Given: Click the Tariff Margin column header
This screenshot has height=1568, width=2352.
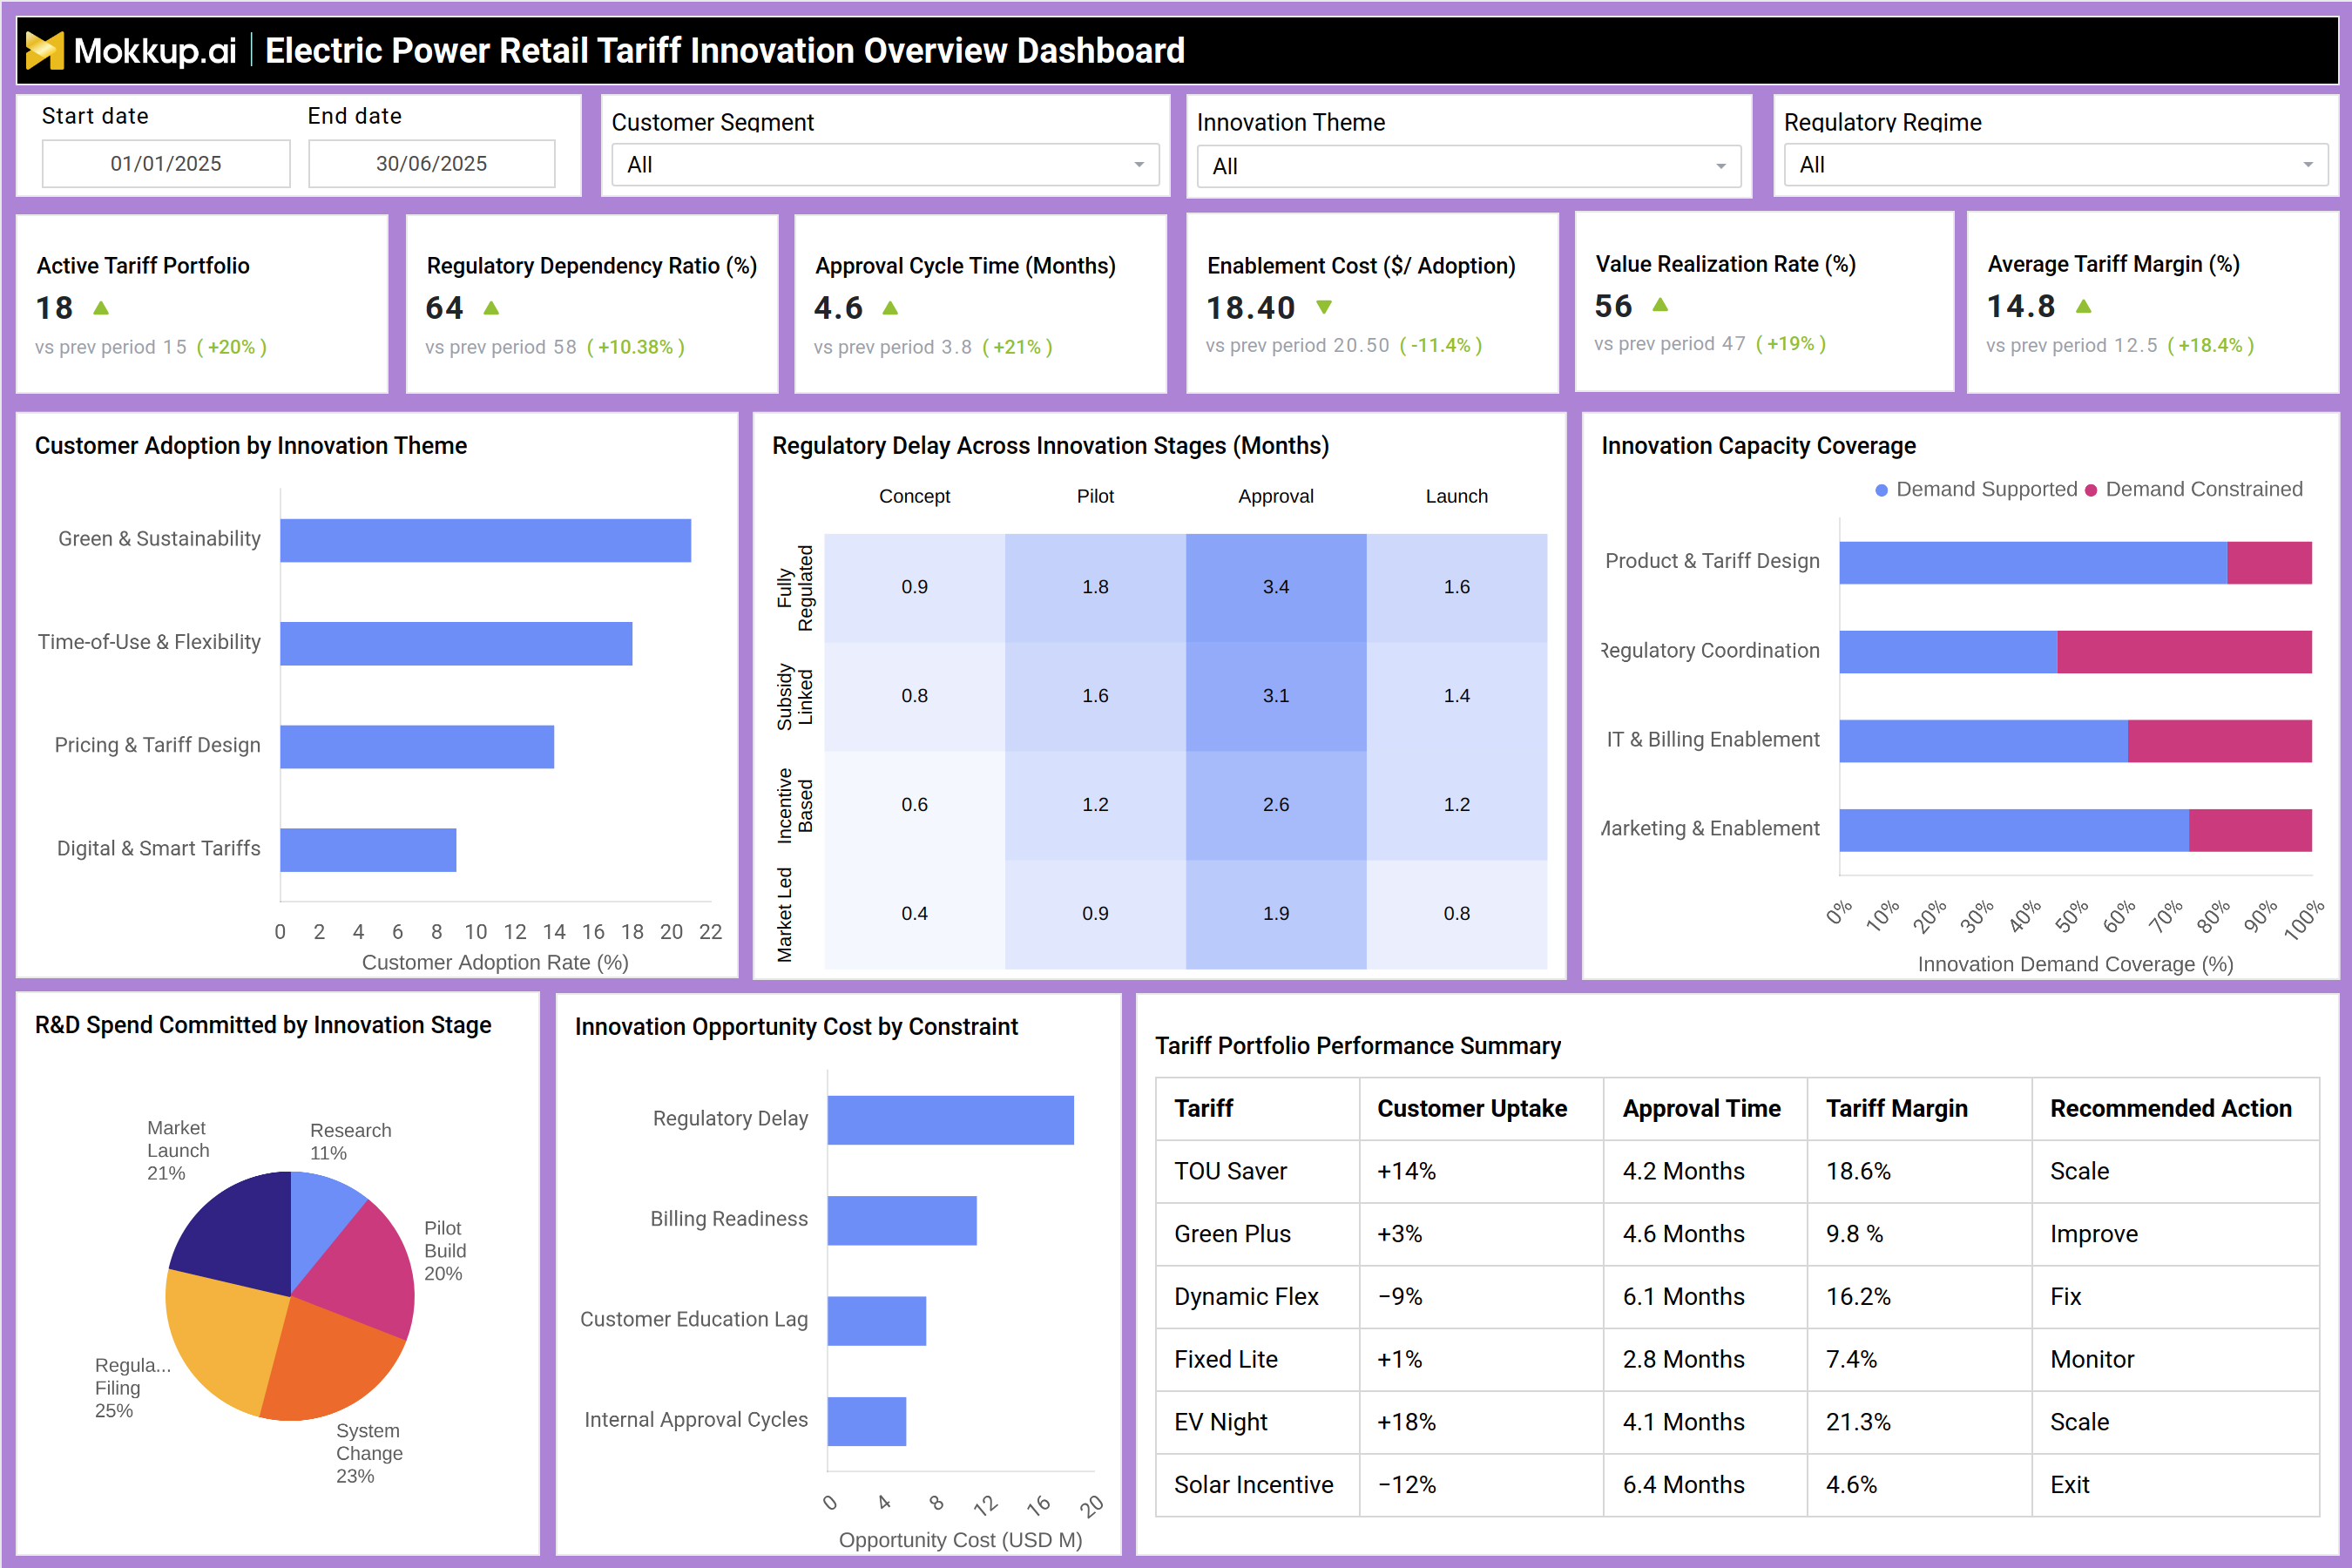Looking at the screenshot, I should (1896, 1109).
